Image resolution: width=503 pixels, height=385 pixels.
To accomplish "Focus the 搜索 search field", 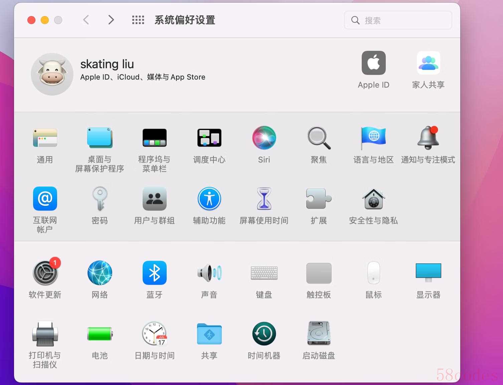I will tap(398, 20).
